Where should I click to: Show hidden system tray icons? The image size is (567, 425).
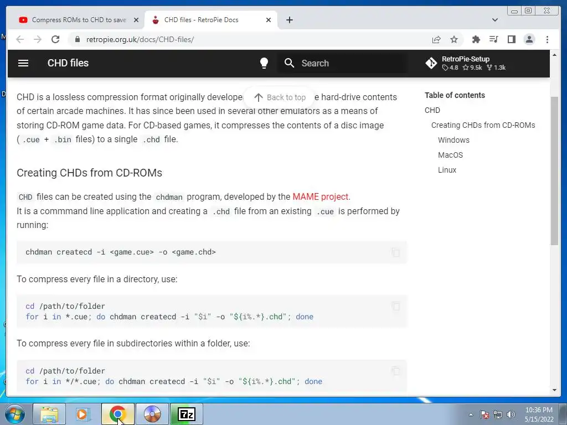coord(471,414)
